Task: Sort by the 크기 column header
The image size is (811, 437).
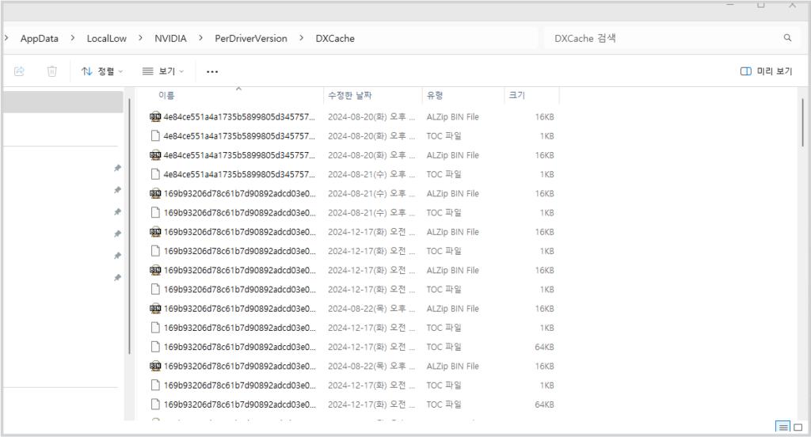Action: click(517, 95)
